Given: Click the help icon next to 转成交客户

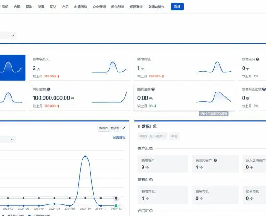Looking at the screenshot, I should click(215, 160).
